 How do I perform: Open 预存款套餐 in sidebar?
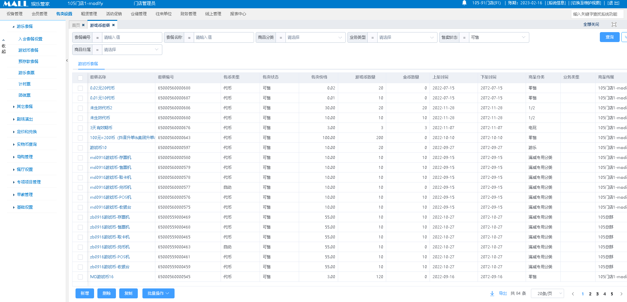[x=28, y=62]
